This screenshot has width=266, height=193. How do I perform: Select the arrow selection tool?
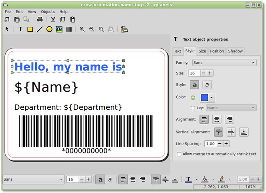coord(7,29)
